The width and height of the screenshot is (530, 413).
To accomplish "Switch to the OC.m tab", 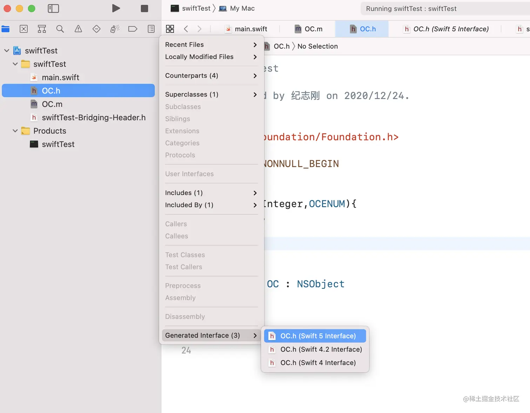I will point(308,29).
